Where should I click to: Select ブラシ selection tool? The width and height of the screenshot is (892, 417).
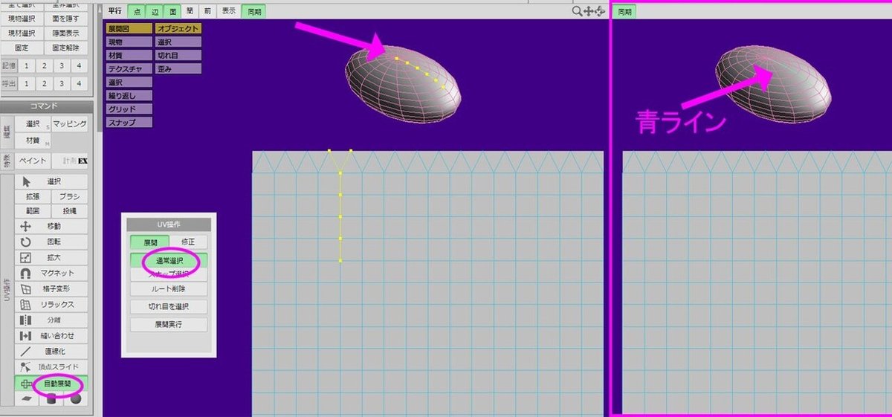70,197
